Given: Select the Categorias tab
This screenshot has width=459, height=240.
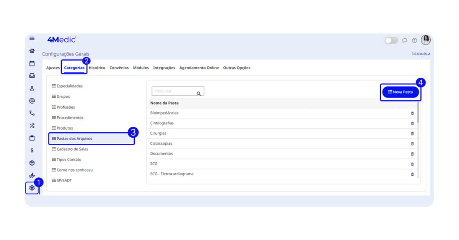Looking at the screenshot, I should [x=74, y=68].
